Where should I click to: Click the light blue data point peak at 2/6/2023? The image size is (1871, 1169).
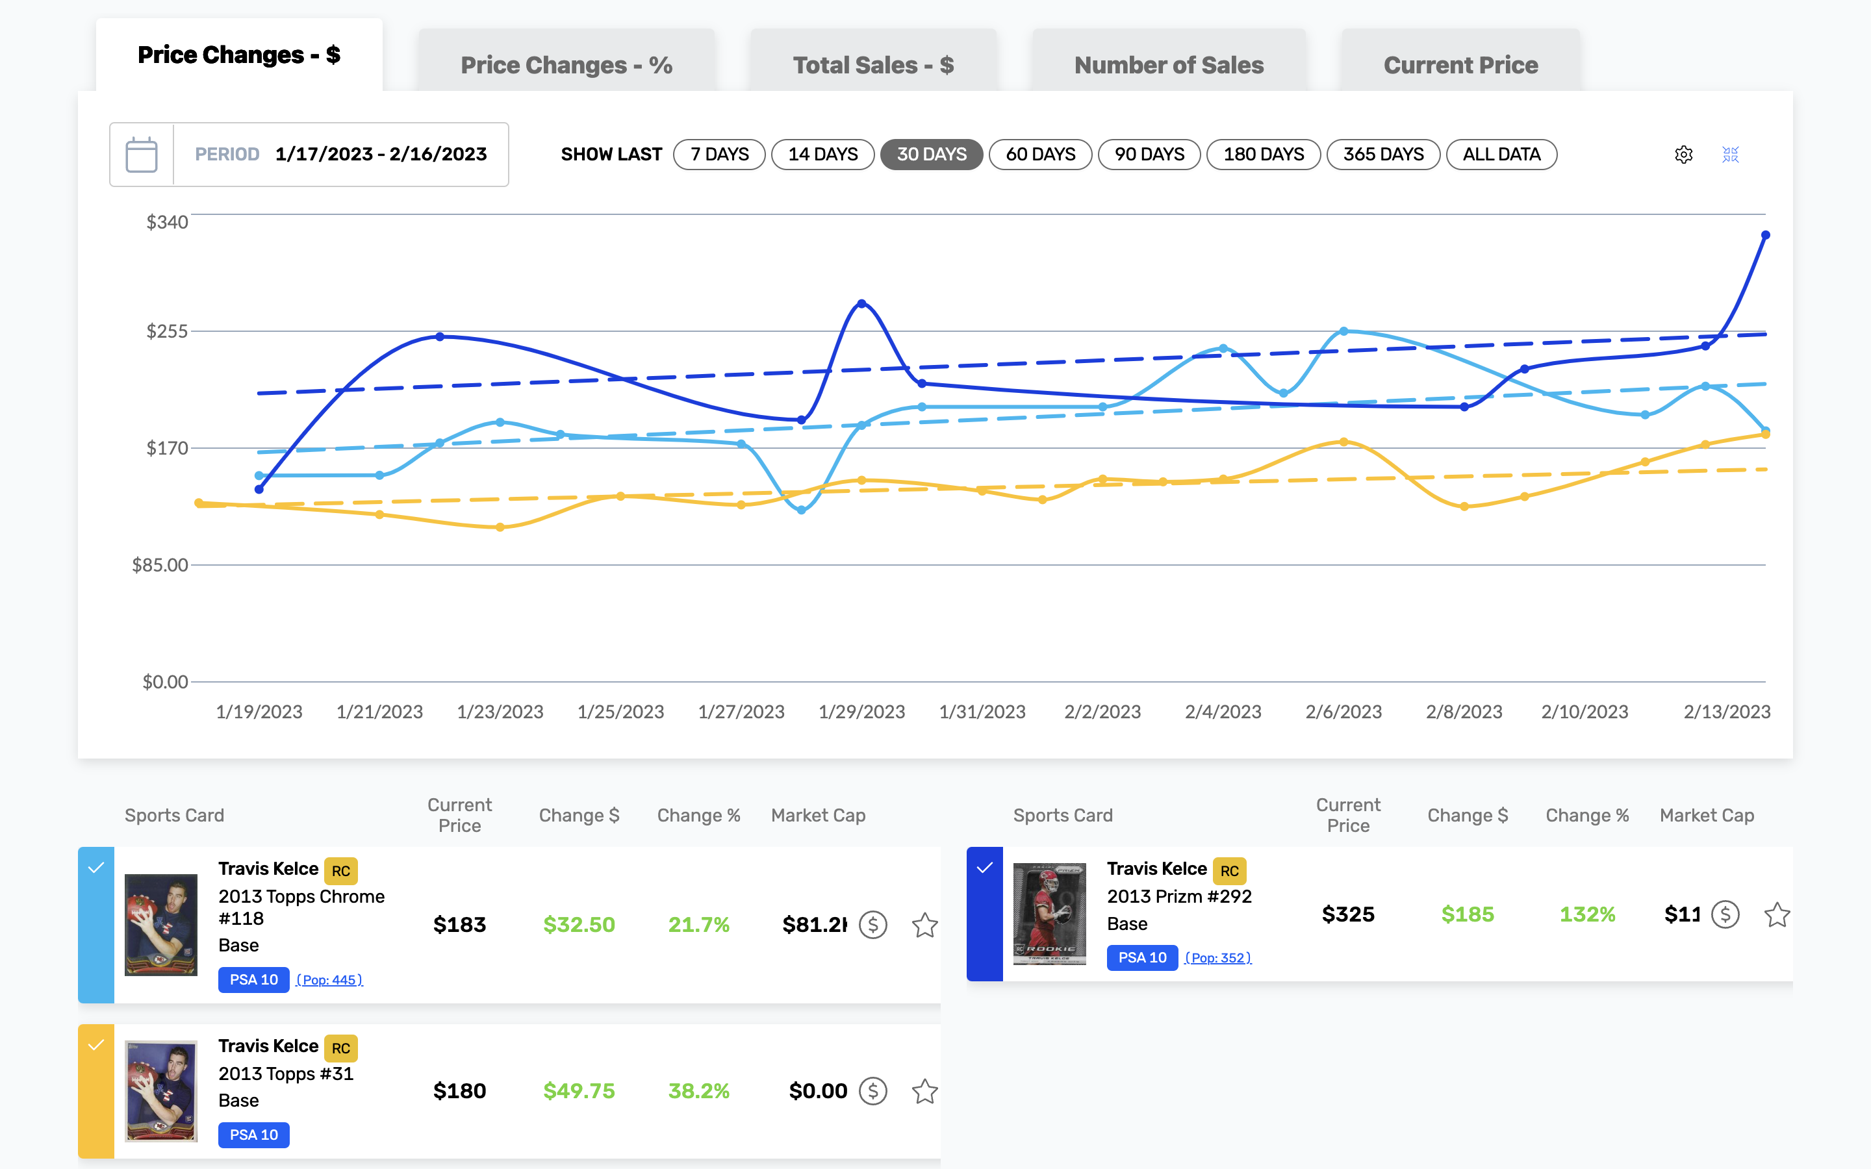coord(1343,331)
